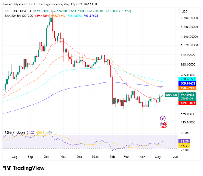The width and height of the screenshot is (203, 176).
Task: Click the orange 698.76940 price axis label
Action: pyautogui.click(x=188, y=88)
